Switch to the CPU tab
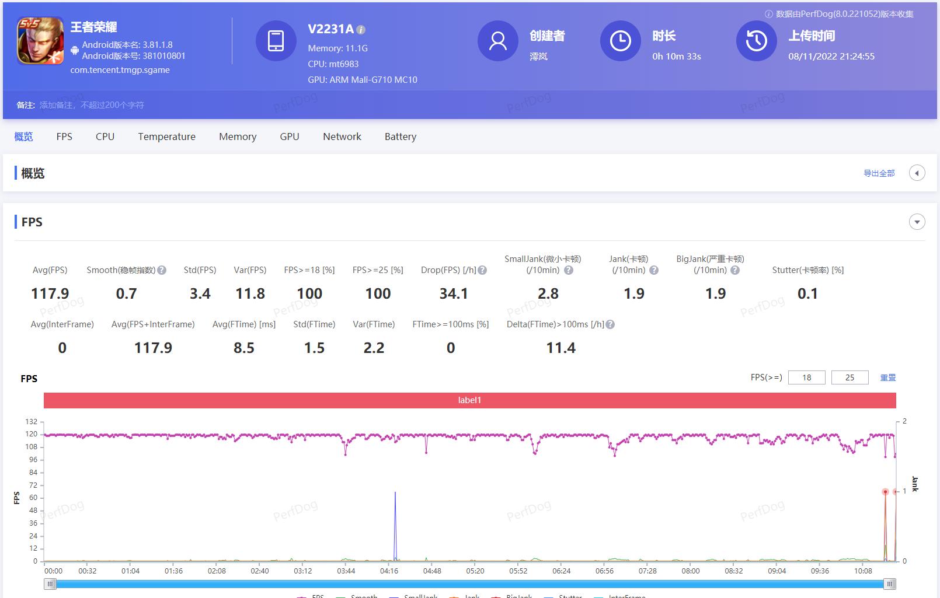 click(105, 137)
